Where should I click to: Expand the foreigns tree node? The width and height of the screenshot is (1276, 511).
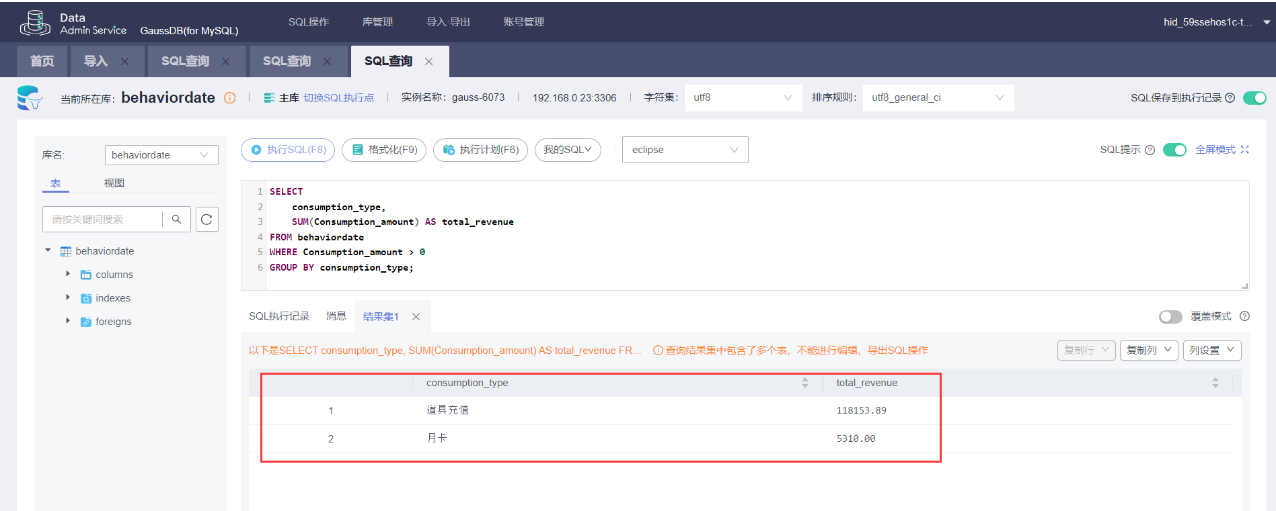(x=68, y=321)
